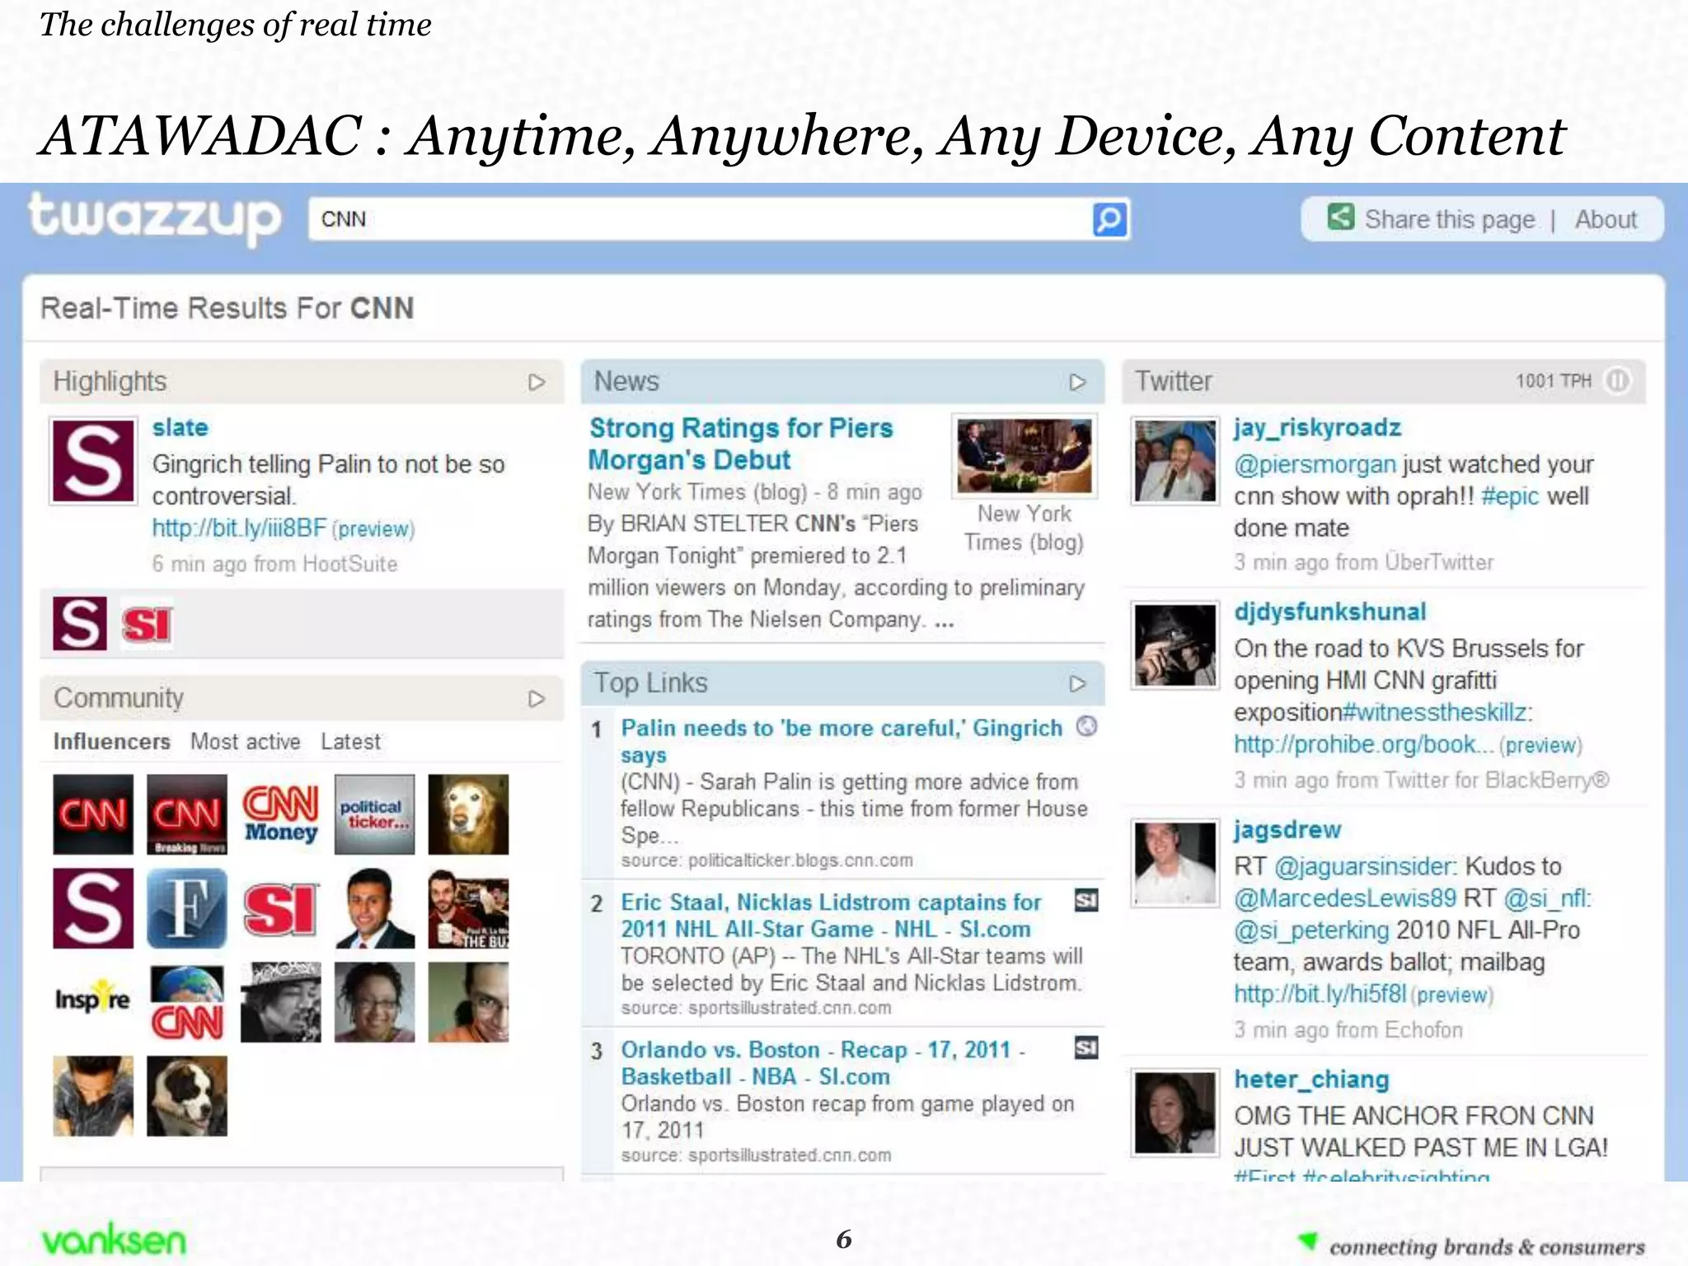The width and height of the screenshot is (1688, 1266).
Task: Open the prohibe.org/book link
Action: click(1363, 745)
